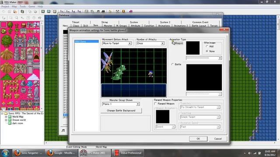This screenshot has width=280, height=157.
Task: Switch to Debut Professional taskbar item
Action: click(128, 153)
